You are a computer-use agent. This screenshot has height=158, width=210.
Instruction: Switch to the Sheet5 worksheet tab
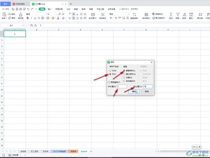[x=84, y=151]
